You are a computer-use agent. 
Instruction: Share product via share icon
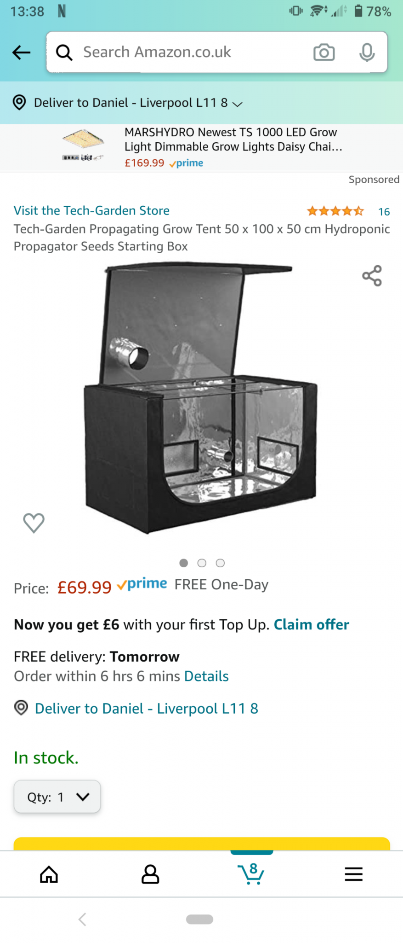click(372, 275)
